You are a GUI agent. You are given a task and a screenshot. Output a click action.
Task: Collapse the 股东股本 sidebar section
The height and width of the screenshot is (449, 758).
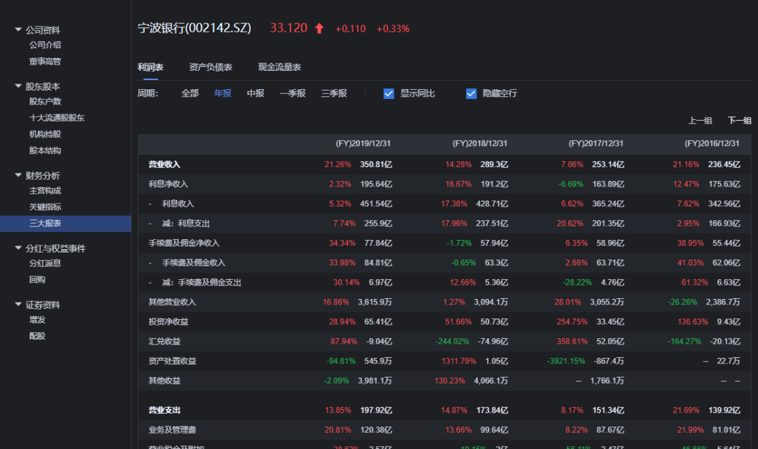(x=18, y=86)
